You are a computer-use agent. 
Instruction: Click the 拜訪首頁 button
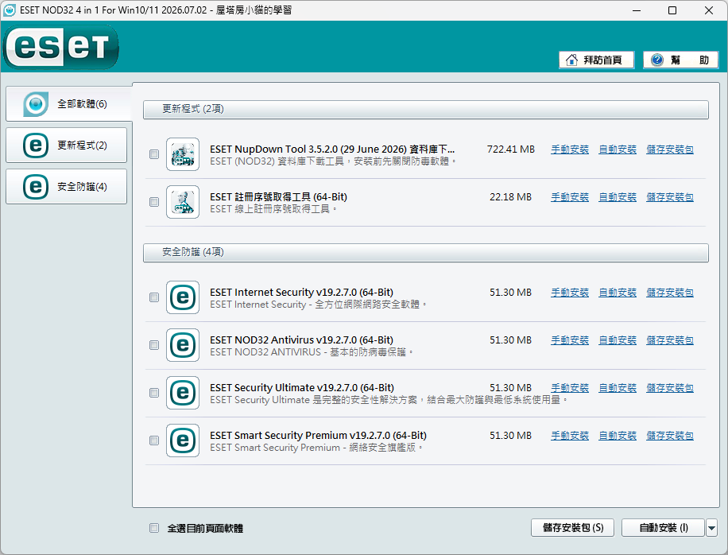(x=597, y=60)
